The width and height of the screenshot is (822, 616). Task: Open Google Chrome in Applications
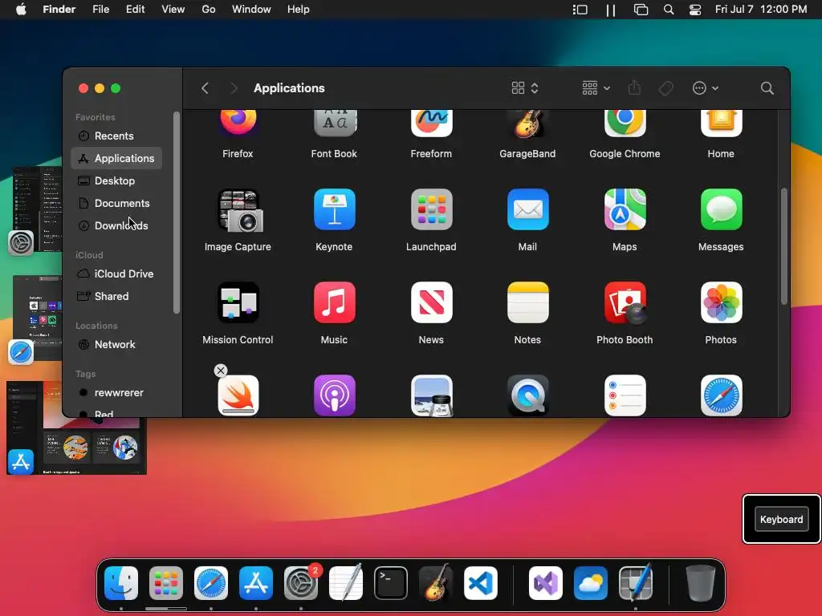point(625,123)
